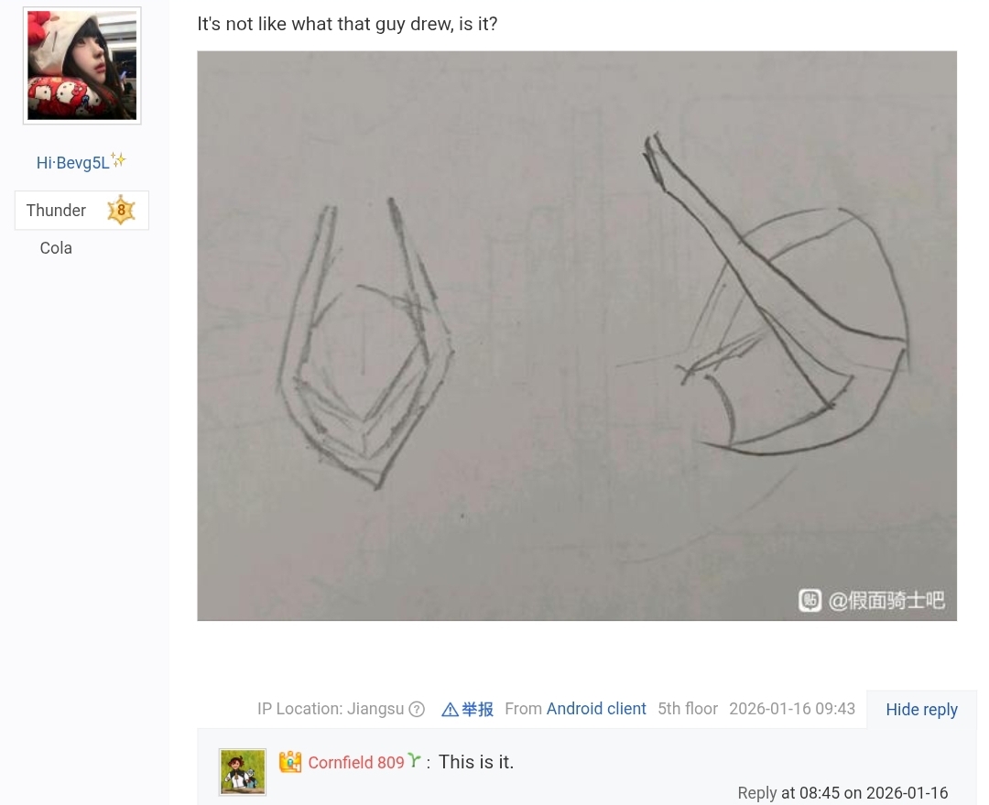Collapse replies with Hide reply

point(921,710)
